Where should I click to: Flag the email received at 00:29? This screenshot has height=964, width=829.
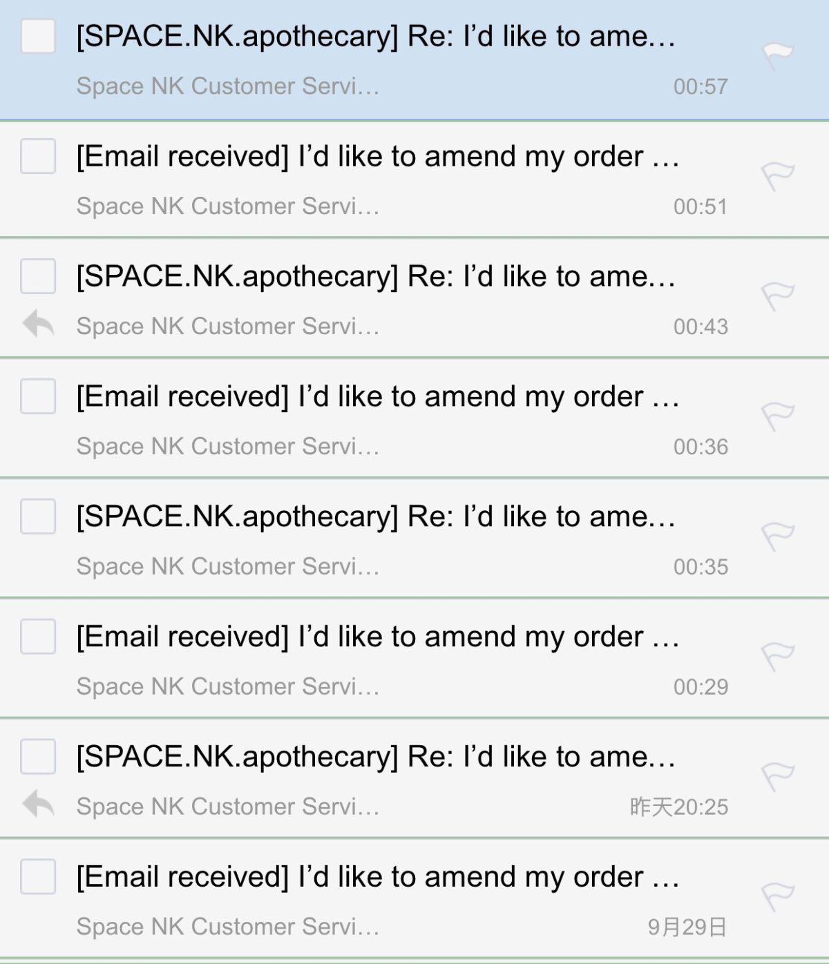tap(778, 657)
